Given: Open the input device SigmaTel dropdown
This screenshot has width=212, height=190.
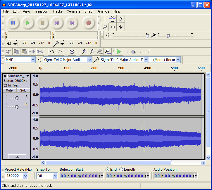Looking at the screenshot, I should pyautogui.click(x=146, y=60).
